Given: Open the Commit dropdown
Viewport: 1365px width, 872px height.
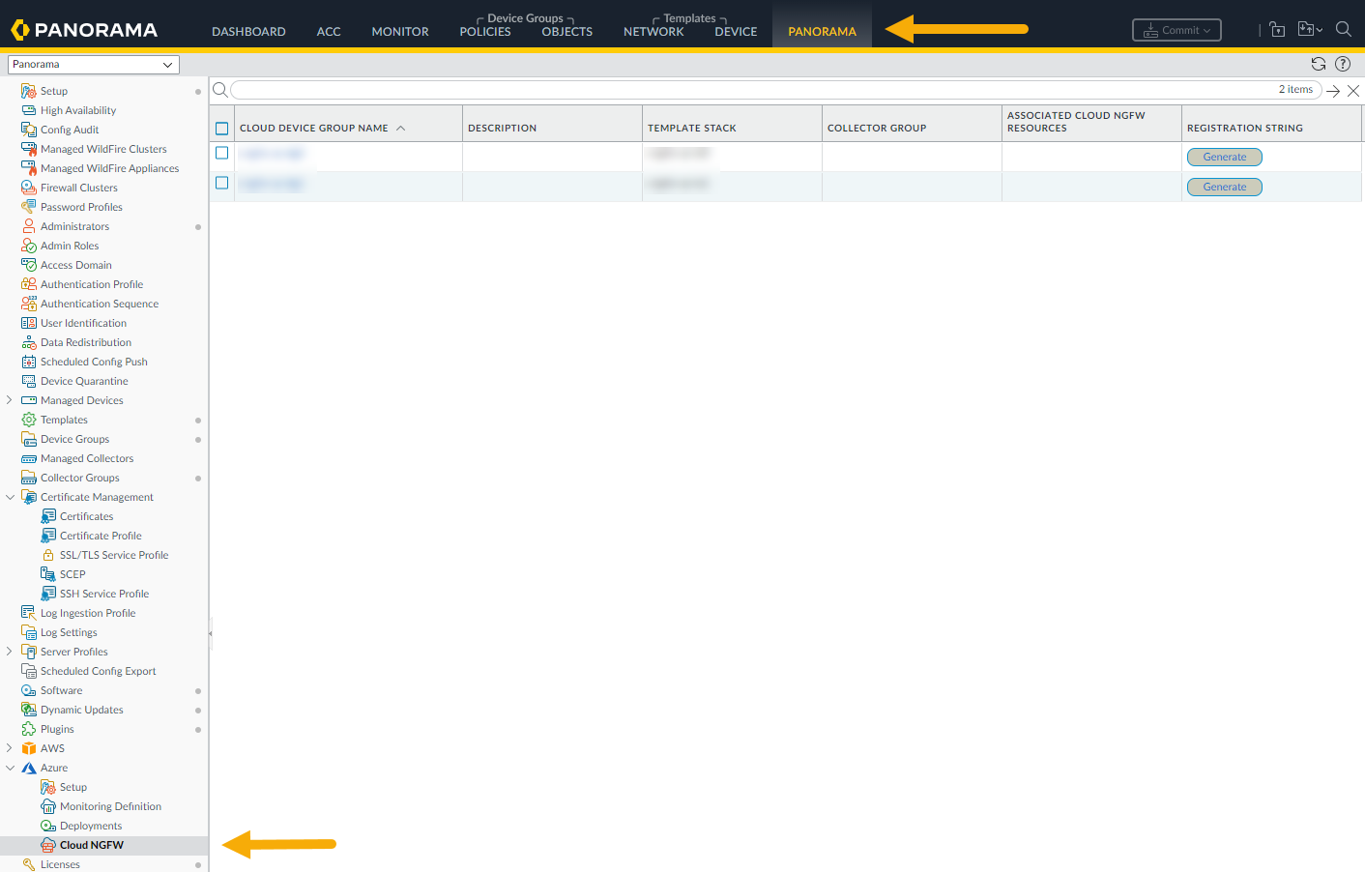Looking at the screenshot, I should pos(1176,30).
